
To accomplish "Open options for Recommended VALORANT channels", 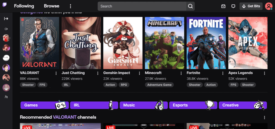I will [x=265, y=118].
